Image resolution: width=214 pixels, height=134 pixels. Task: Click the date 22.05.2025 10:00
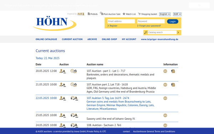46,98
